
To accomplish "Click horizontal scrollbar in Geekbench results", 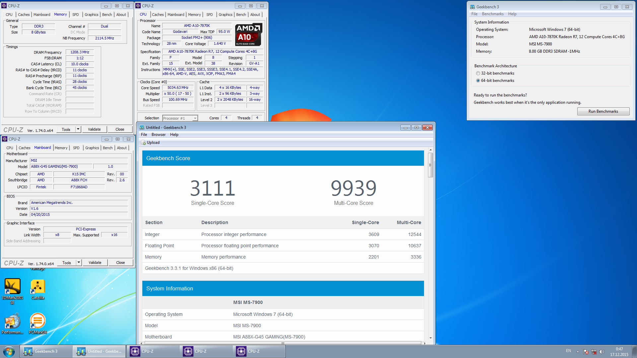I will [283, 343].
